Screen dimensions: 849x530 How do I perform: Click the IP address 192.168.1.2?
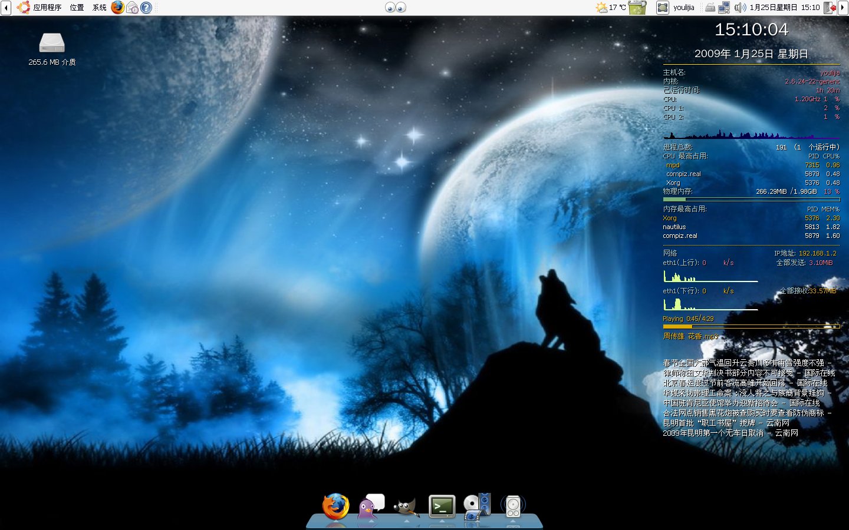click(x=817, y=253)
